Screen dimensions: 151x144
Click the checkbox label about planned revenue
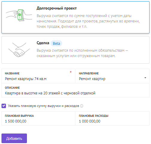coord(43,106)
